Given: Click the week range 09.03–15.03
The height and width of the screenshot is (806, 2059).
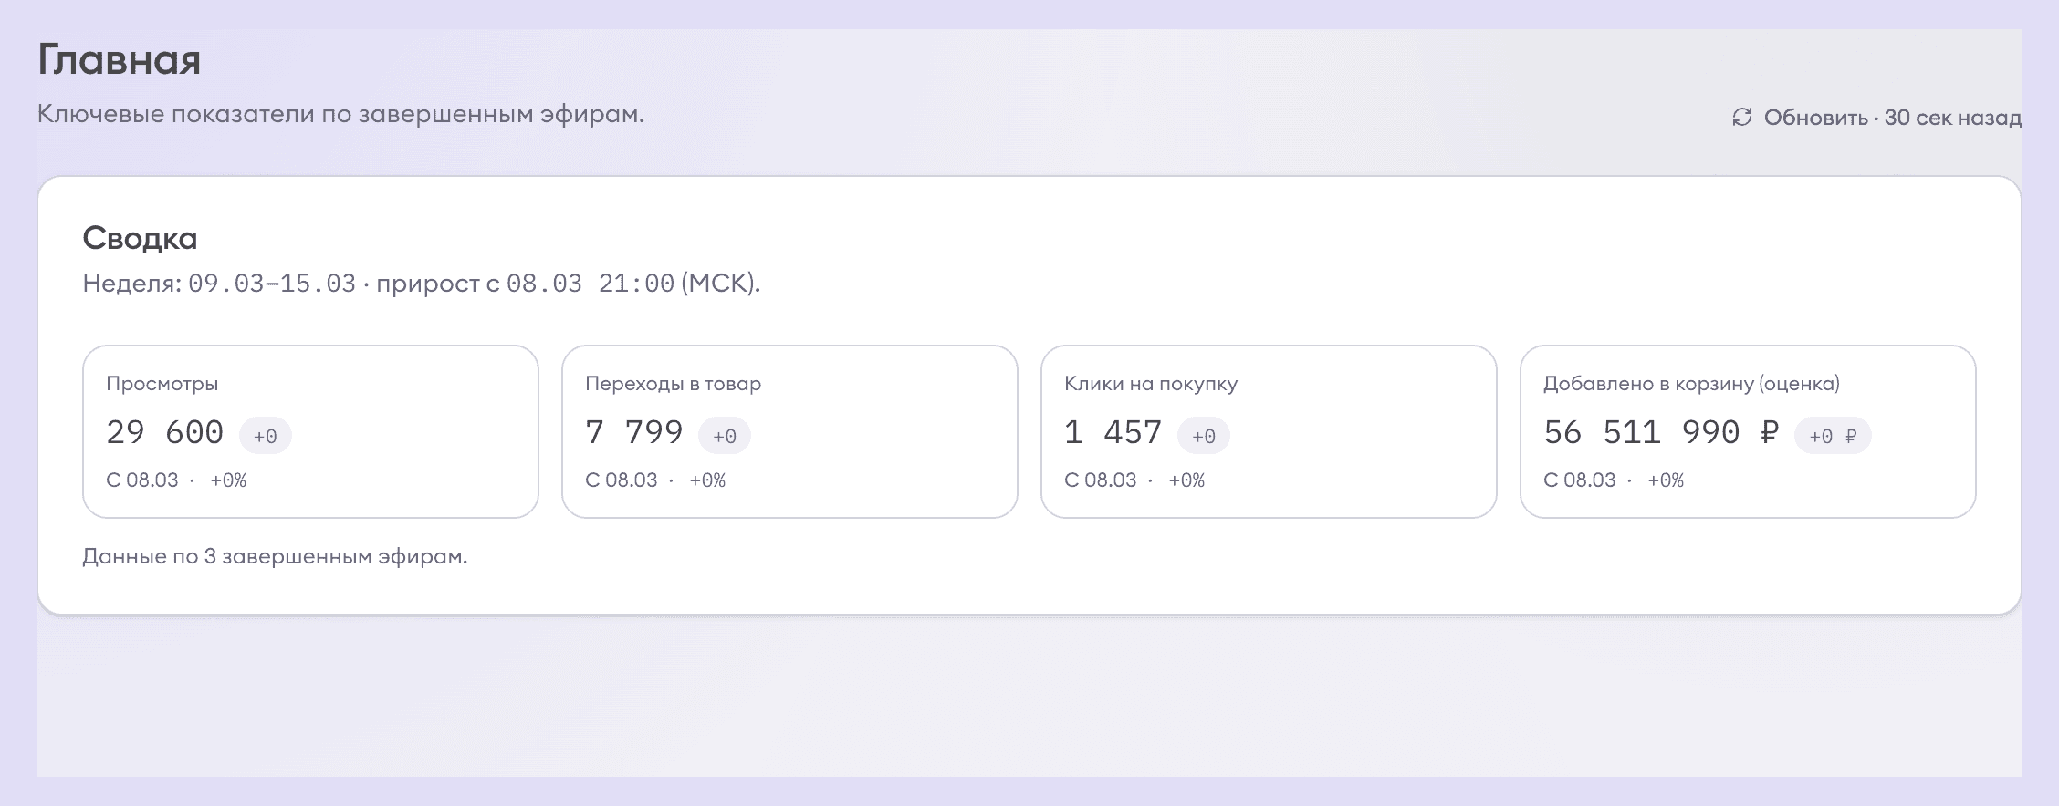Looking at the screenshot, I should click(x=272, y=284).
